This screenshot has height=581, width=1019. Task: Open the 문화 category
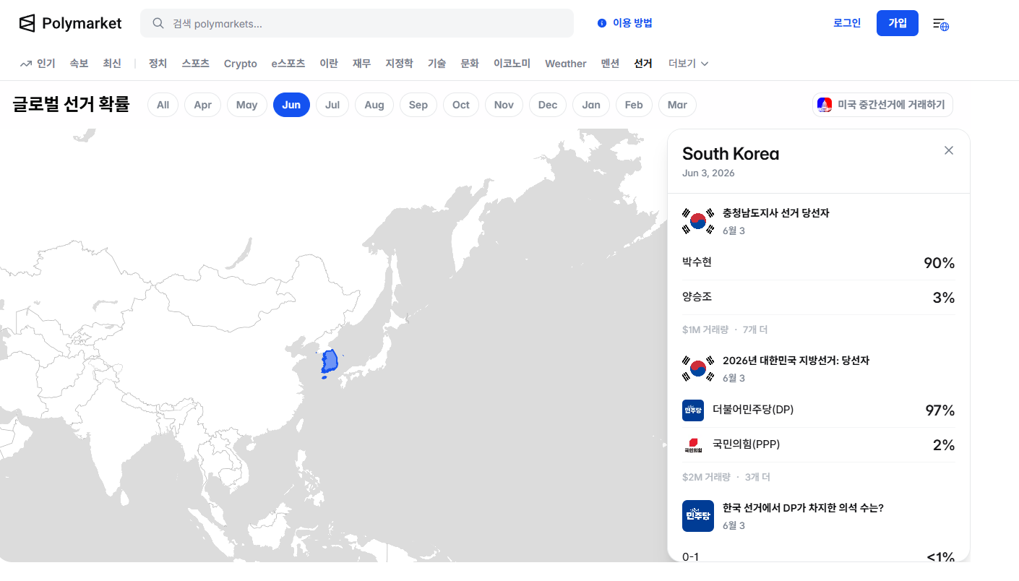tap(470, 64)
